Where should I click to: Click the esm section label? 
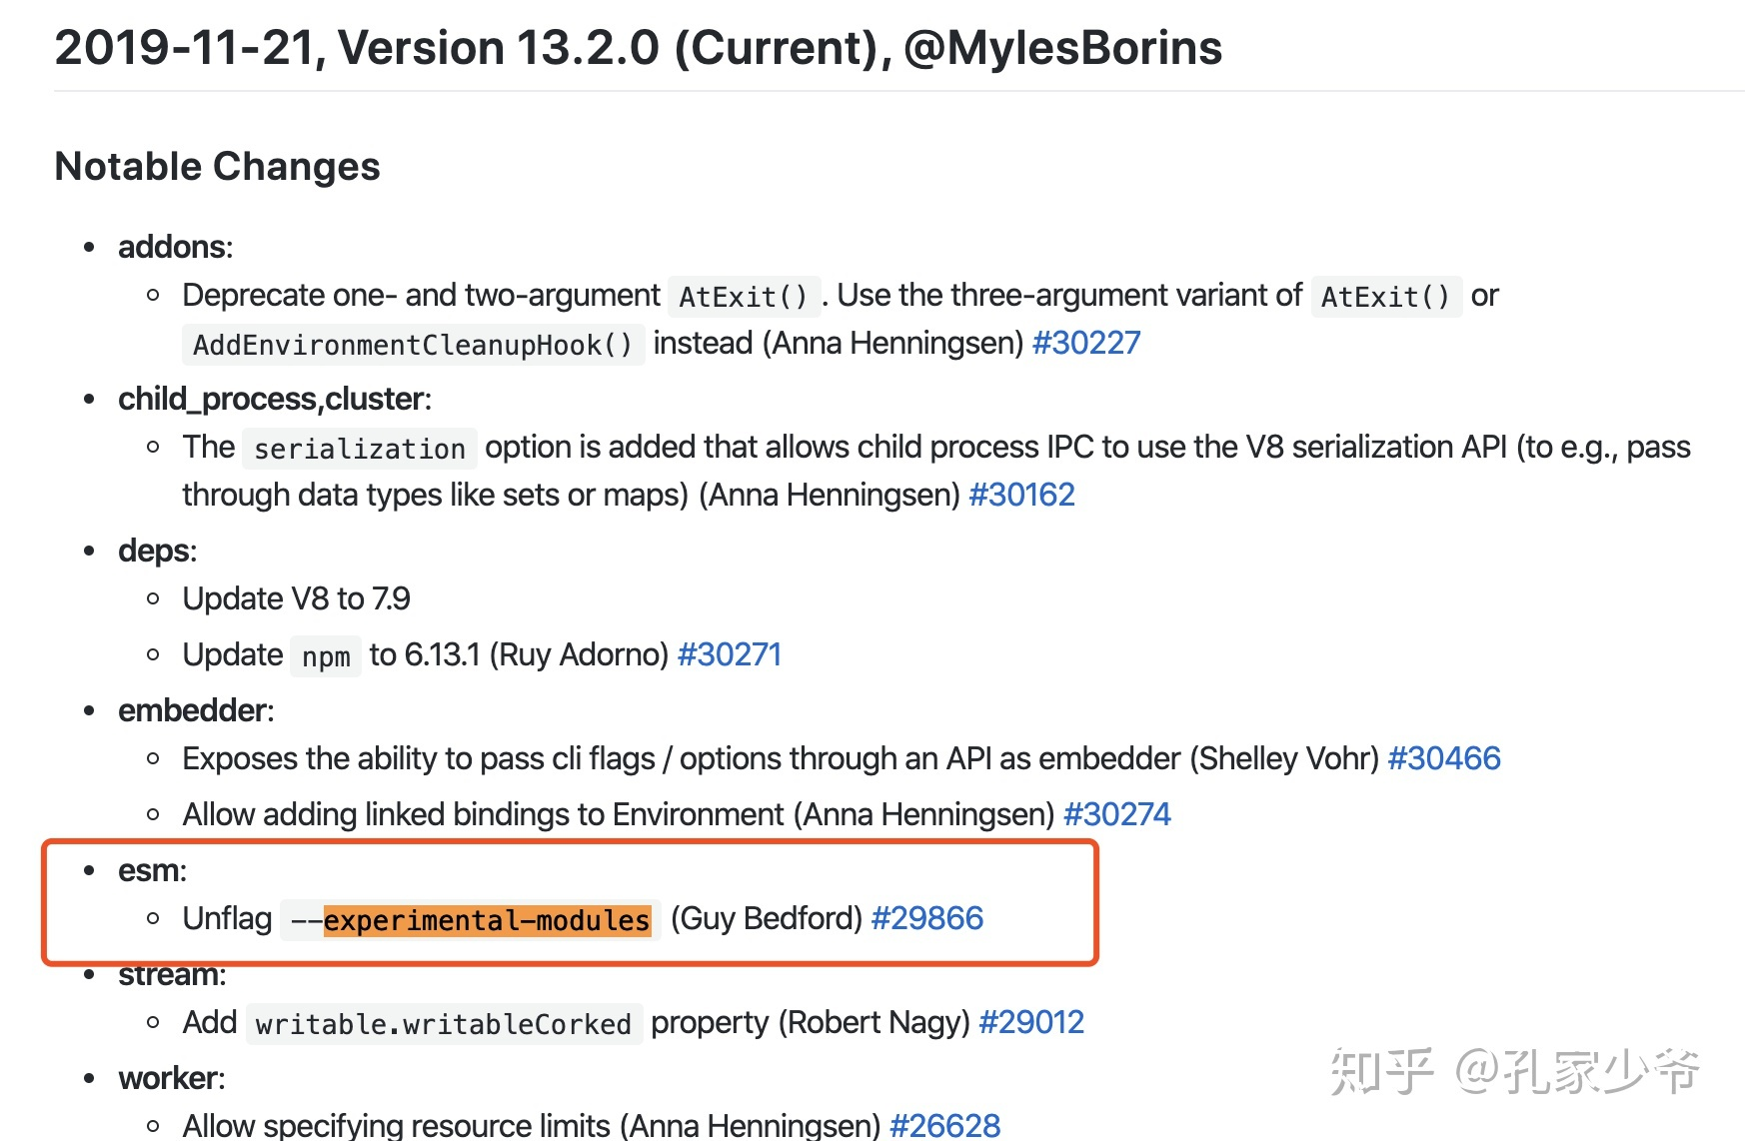pos(152,871)
